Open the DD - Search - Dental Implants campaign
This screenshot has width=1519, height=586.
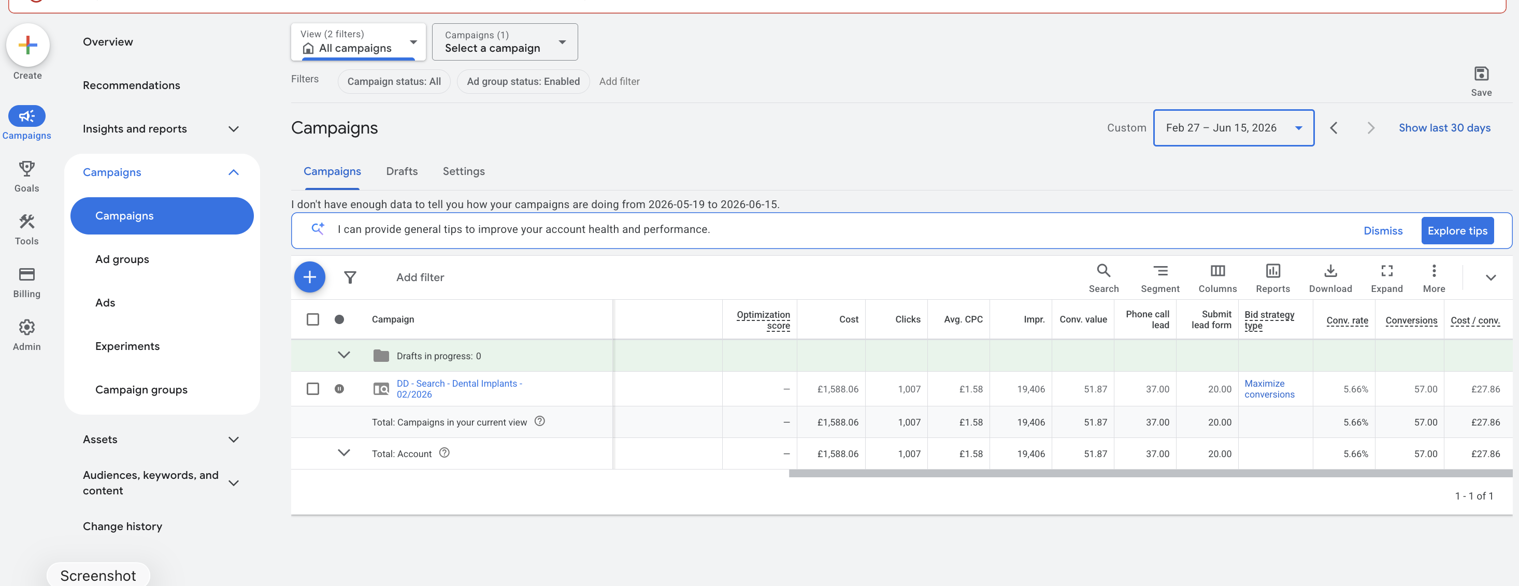point(460,389)
